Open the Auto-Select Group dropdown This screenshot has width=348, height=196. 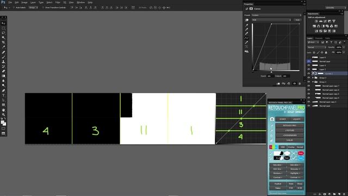point(33,8)
